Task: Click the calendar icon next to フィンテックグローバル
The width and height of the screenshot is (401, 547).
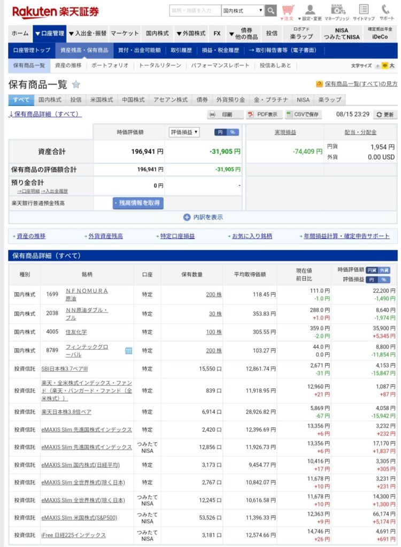Action: (128, 350)
